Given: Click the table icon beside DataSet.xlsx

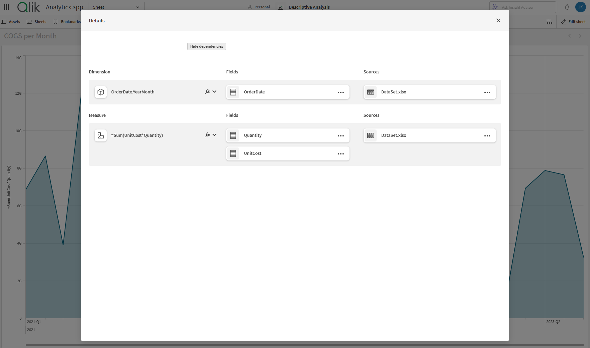Looking at the screenshot, I should pyautogui.click(x=371, y=92).
